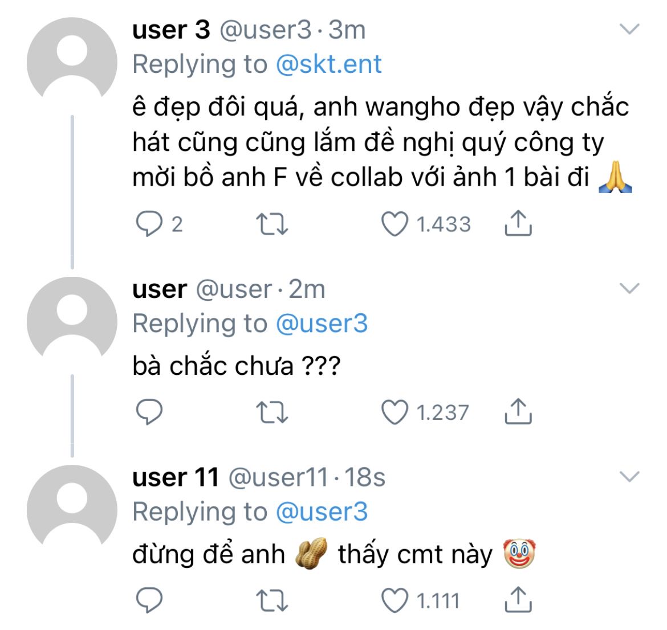Retweet user 11's clown emoji tweet

(x=272, y=601)
